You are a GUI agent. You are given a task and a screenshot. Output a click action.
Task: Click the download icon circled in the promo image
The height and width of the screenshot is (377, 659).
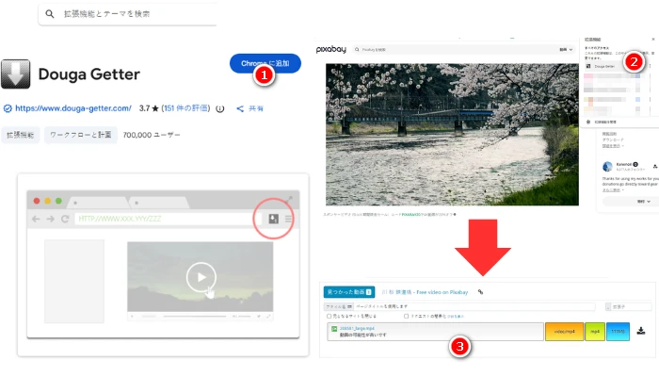tap(273, 219)
